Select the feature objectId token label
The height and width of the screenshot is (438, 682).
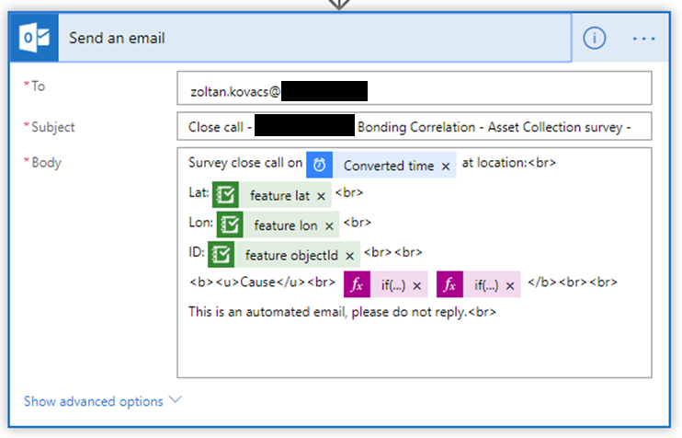(x=291, y=255)
